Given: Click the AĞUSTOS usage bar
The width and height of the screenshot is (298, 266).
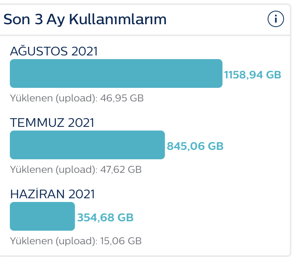Looking at the screenshot, I should [116, 73].
